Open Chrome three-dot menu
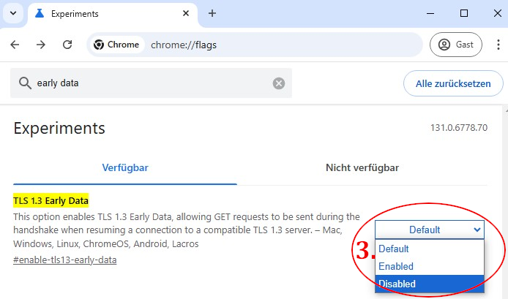The image size is (508, 299). coord(498,45)
